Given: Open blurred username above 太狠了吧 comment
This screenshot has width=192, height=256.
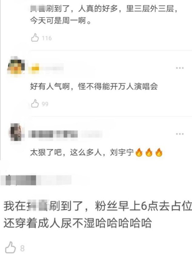Looking at the screenshot, I should (x=65, y=134).
